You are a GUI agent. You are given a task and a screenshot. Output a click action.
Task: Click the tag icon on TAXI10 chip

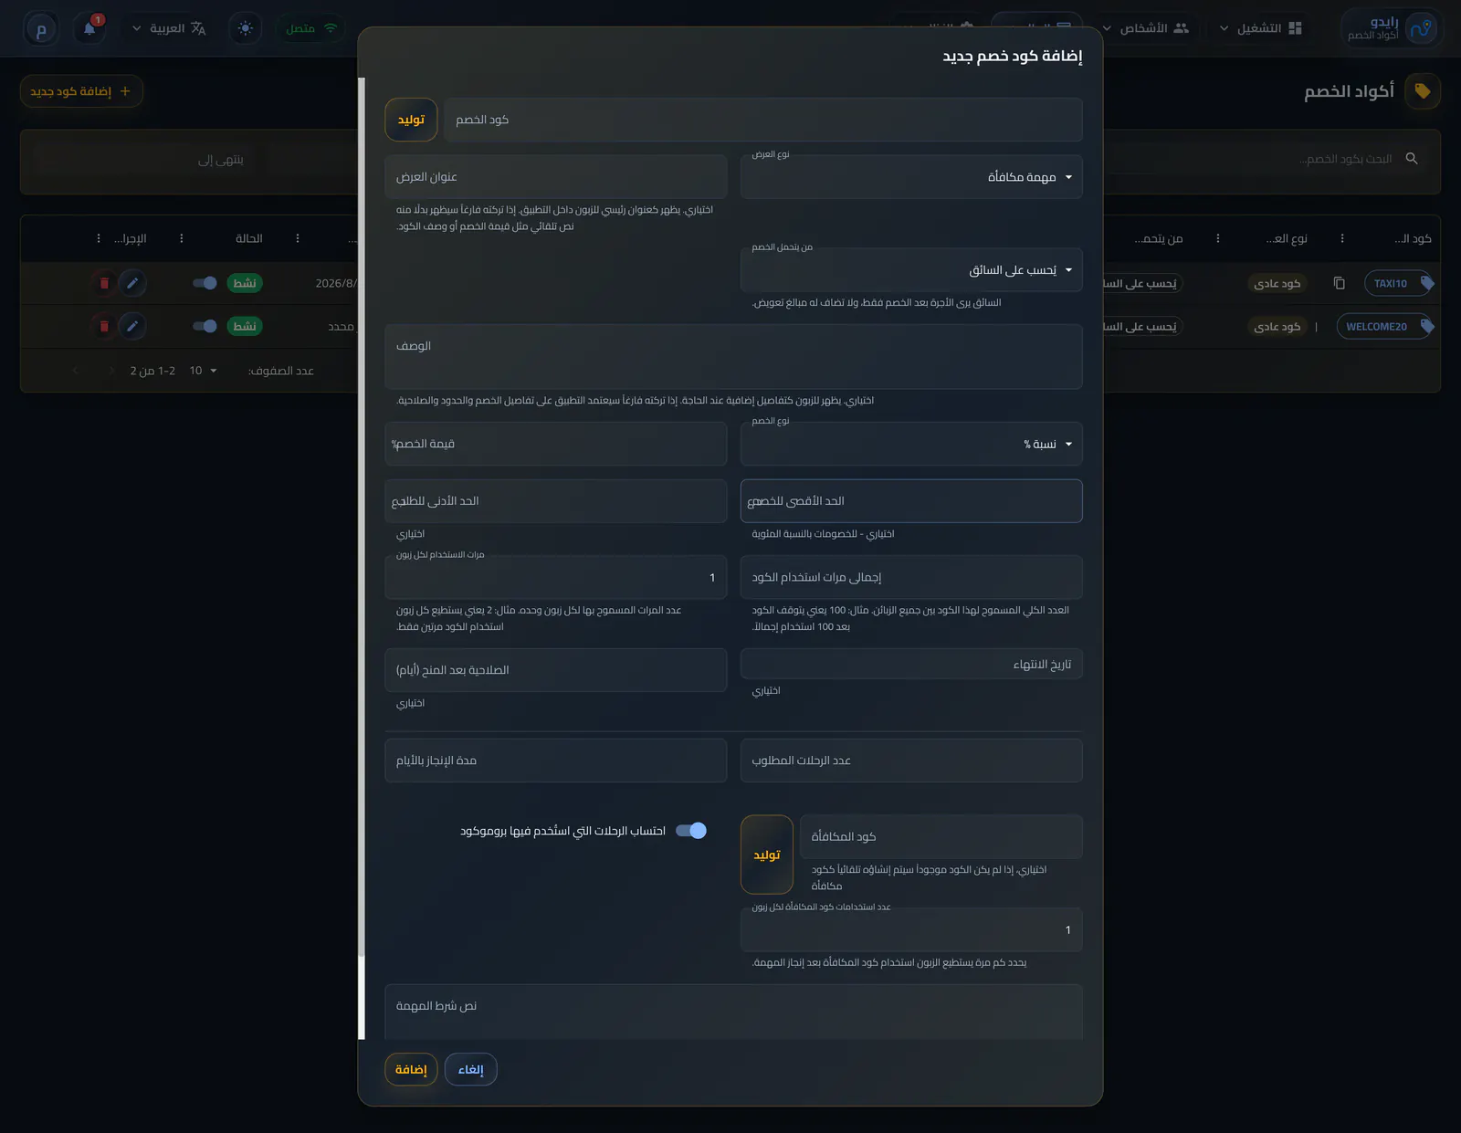point(1427,283)
